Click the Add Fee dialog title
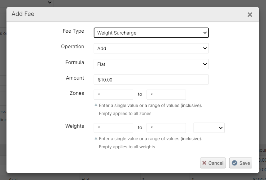Viewport: 266px width, 180px height. 23,14
